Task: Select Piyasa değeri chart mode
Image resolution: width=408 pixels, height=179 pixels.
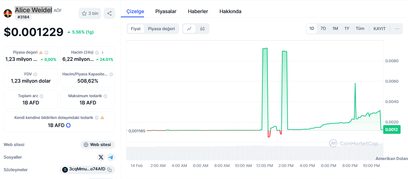Action: coord(161,29)
